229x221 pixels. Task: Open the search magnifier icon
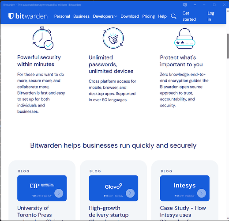tap(173, 16)
